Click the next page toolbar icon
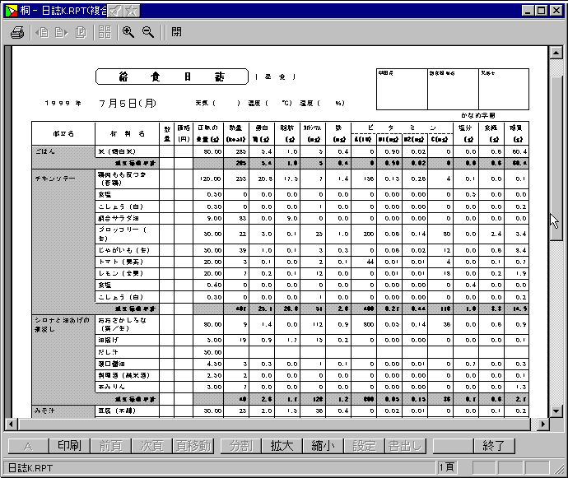The image size is (568, 478). [61, 33]
